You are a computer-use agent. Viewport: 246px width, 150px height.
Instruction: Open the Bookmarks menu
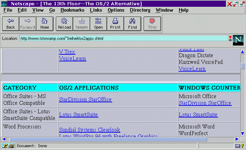coord(72,10)
